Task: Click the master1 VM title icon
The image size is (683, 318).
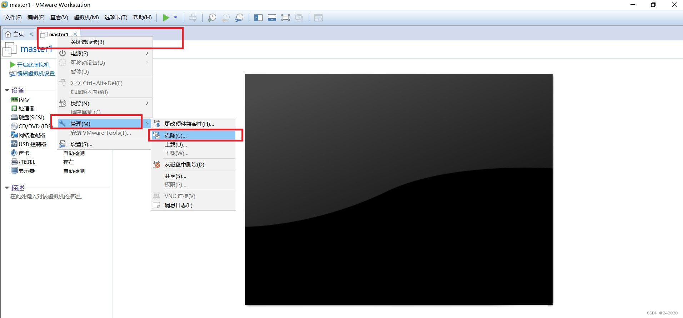Action: [x=10, y=49]
